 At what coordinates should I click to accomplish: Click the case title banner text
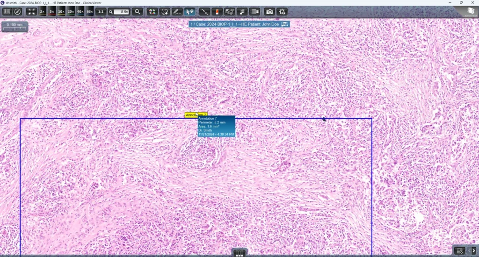tap(235, 24)
